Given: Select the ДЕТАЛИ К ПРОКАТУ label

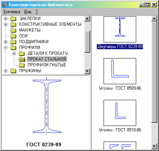Looking at the screenshot, I should click(x=48, y=53).
